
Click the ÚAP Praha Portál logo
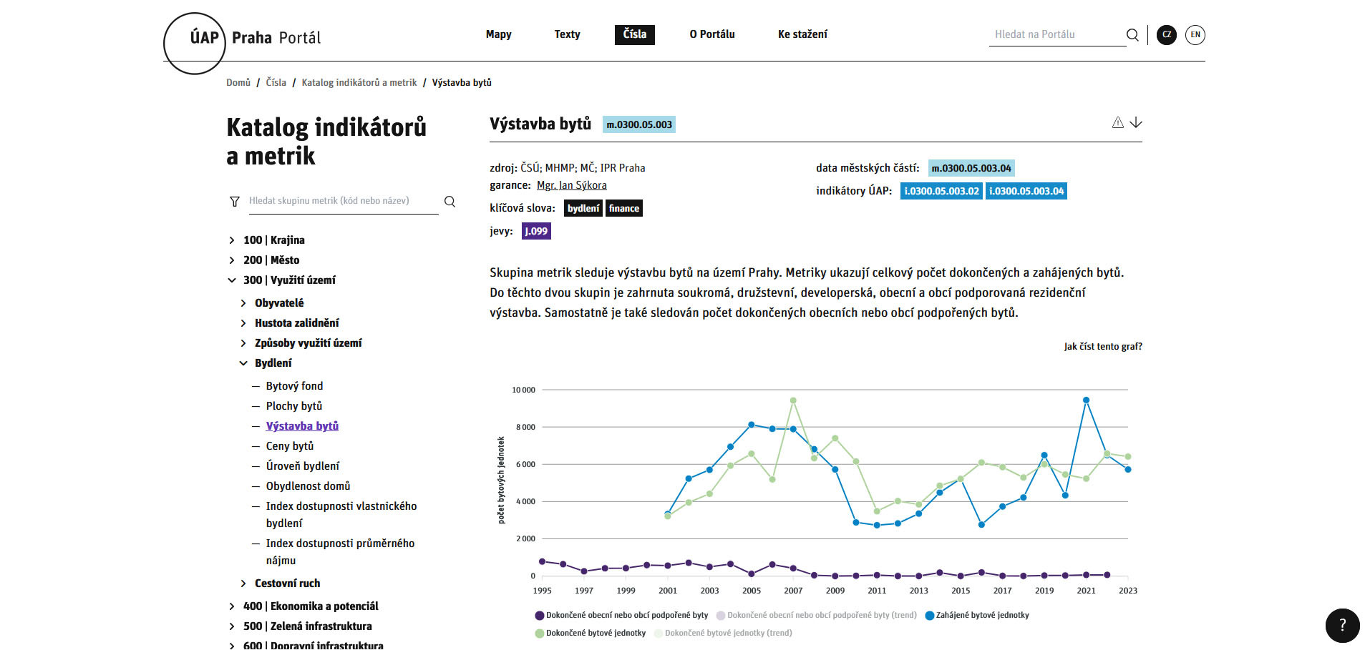[243, 39]
